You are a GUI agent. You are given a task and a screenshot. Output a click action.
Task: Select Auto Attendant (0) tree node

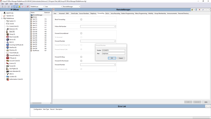[x=15, y=71]
